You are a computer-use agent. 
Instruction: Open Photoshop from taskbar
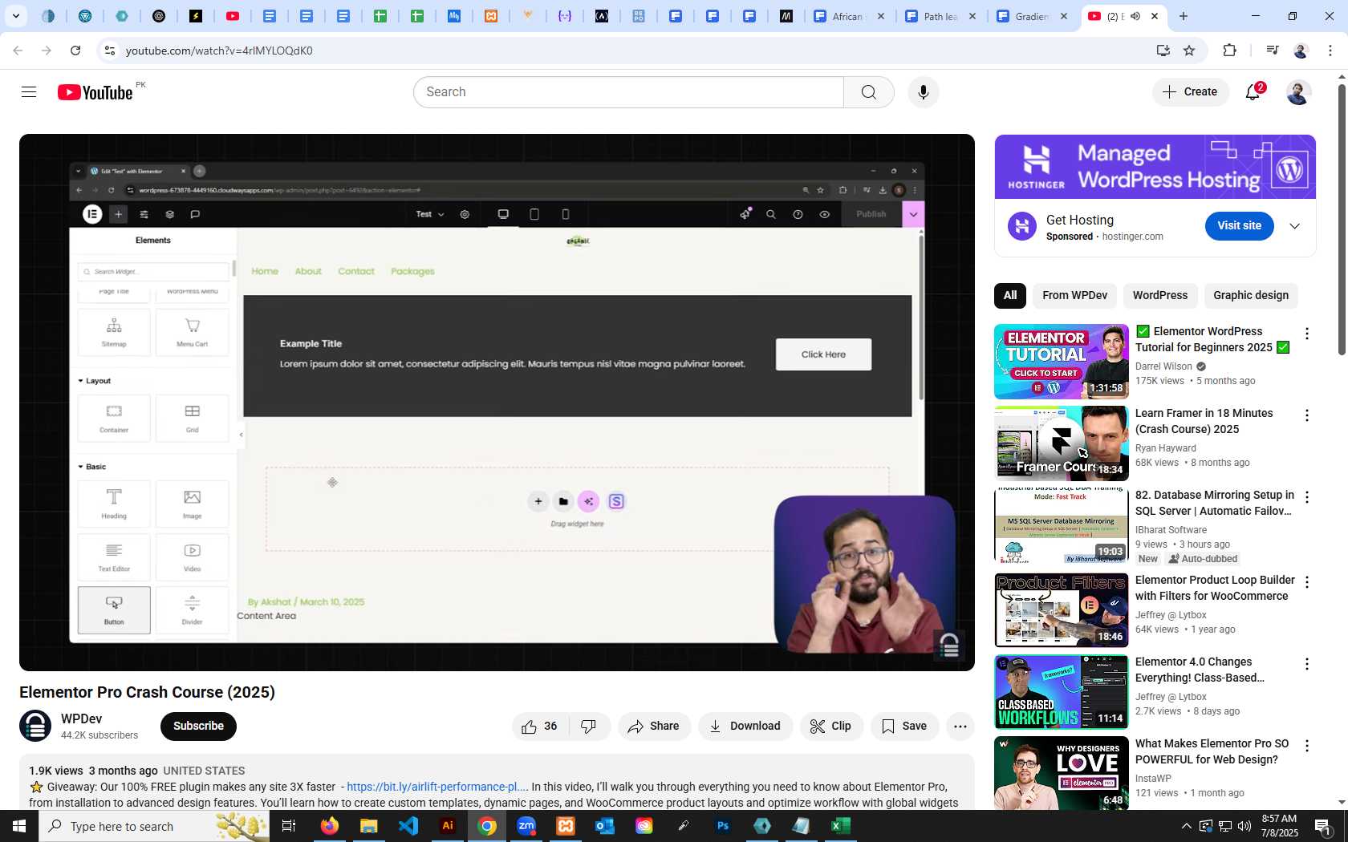pyautogui.click(x=723, y=826)
